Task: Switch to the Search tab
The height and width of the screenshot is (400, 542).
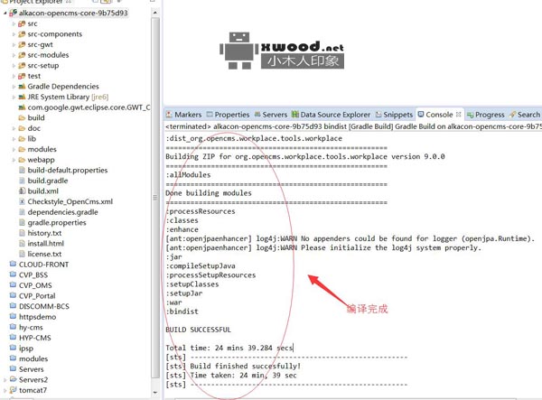Action: pos(525,115)
